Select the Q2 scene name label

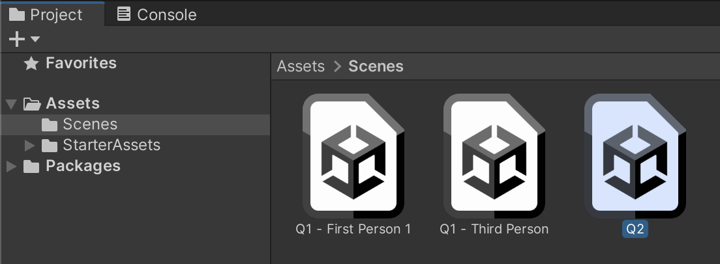[635, 229]
